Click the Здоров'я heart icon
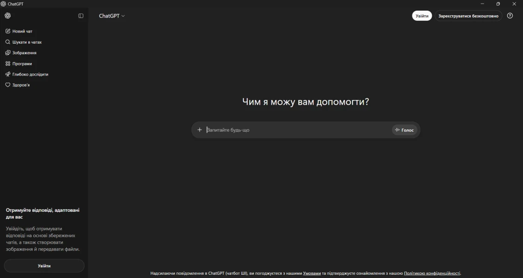This screenshot has height=278, width=523. (x=8, y=85)
